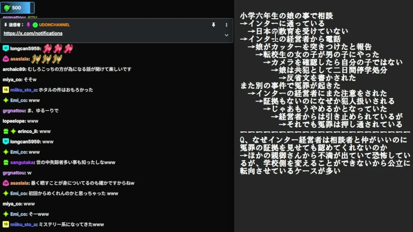The image size is (413, 232).
Task: Click the green verified badge beside UDONCHANNEL
Action: 35,25
